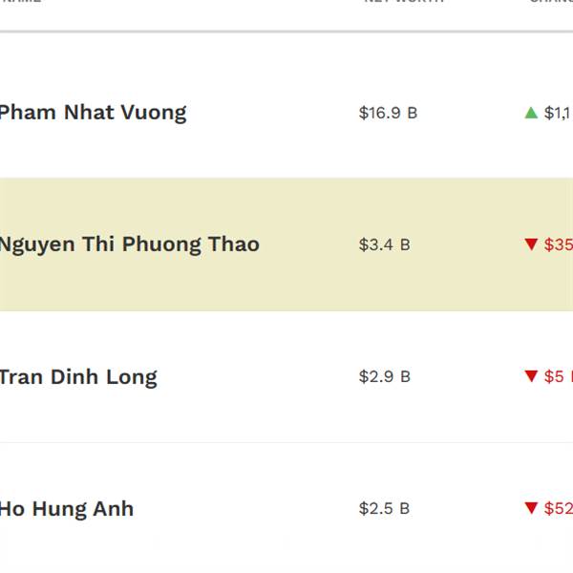
Task: Click red down arrow in Ho Hung Anh row
Action: 531,508
